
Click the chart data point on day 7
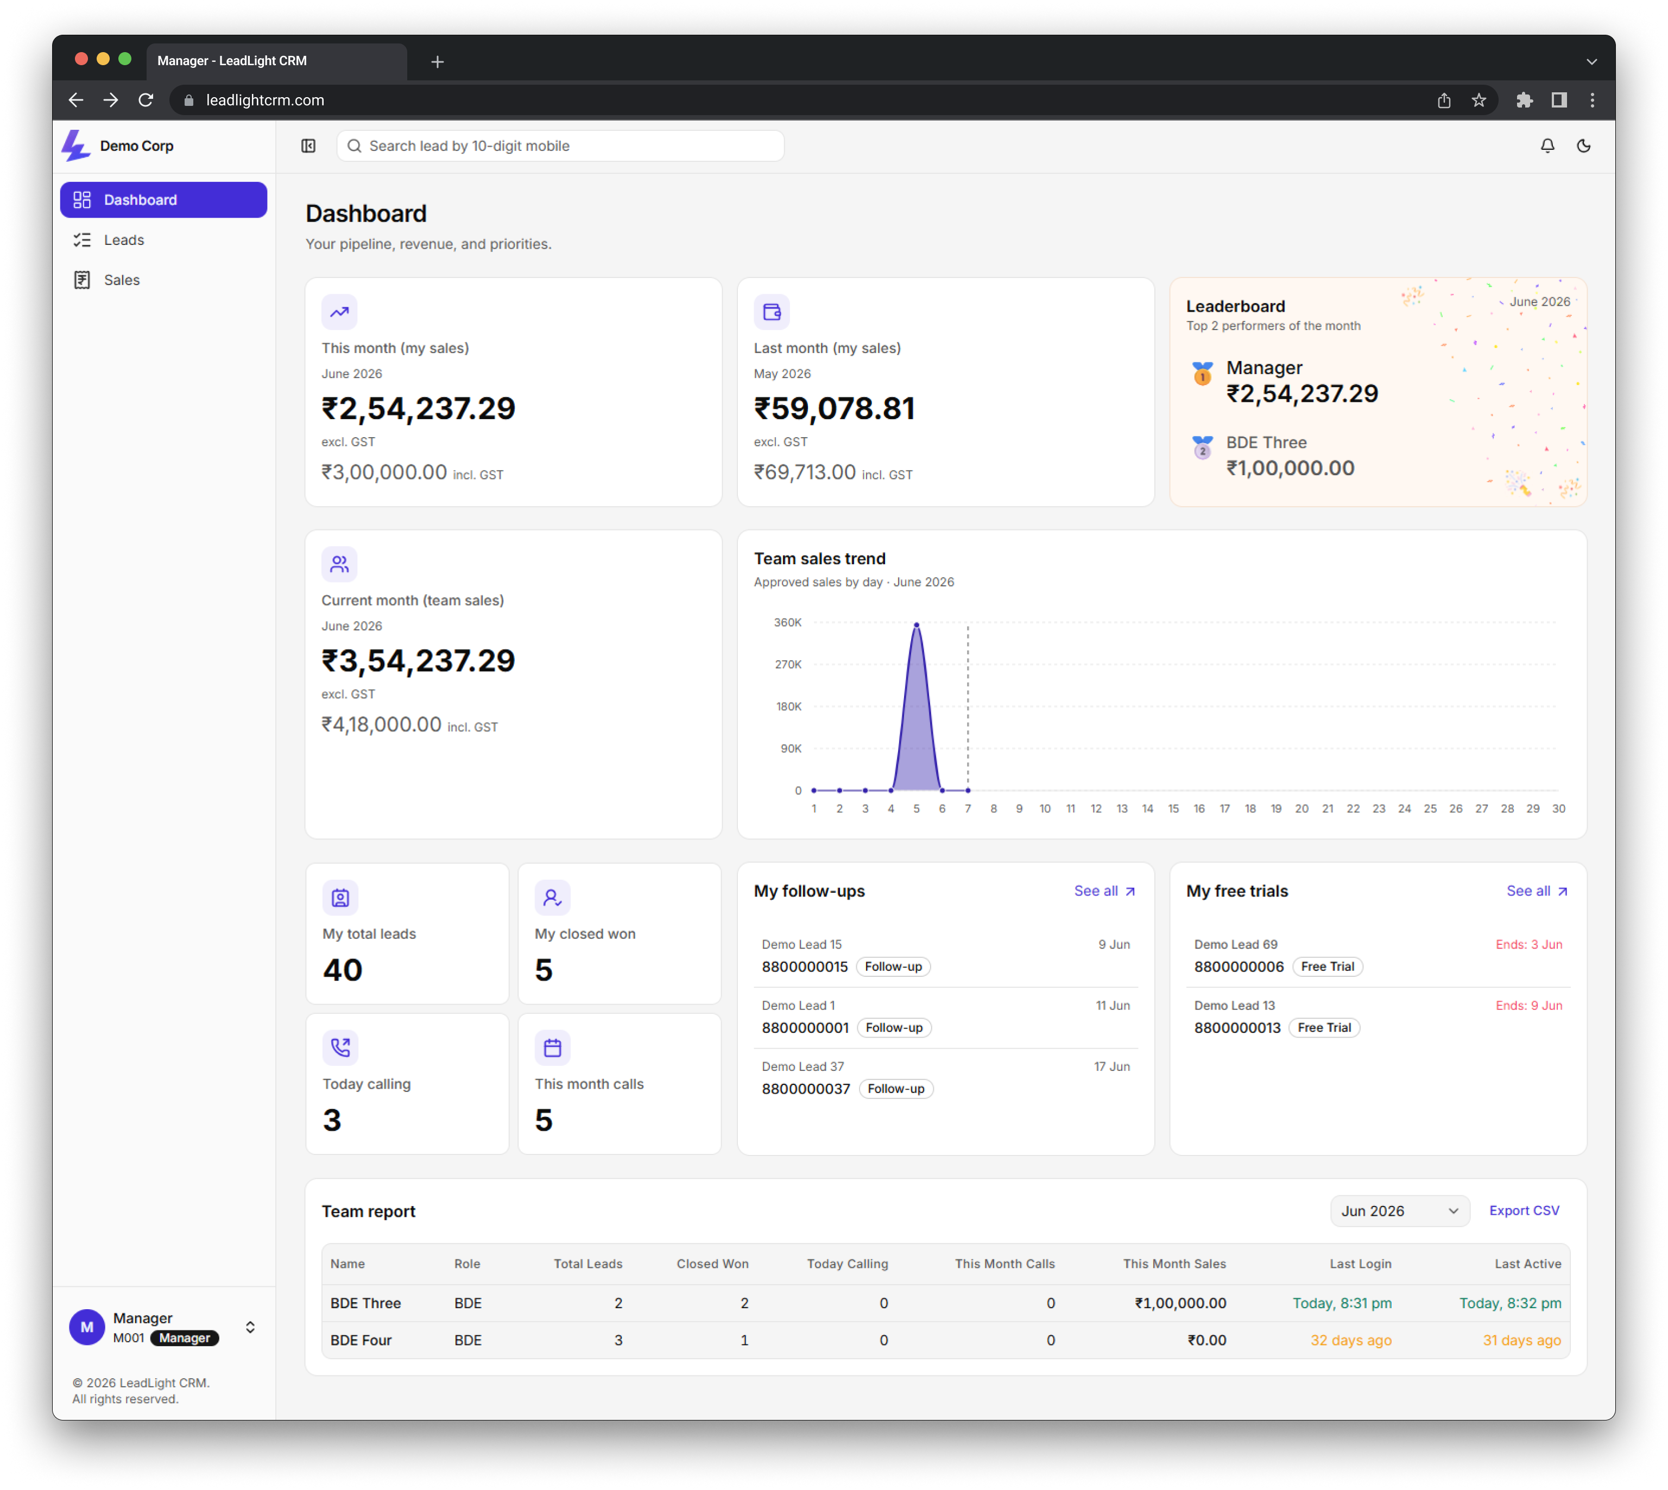(x=968, y=790)
